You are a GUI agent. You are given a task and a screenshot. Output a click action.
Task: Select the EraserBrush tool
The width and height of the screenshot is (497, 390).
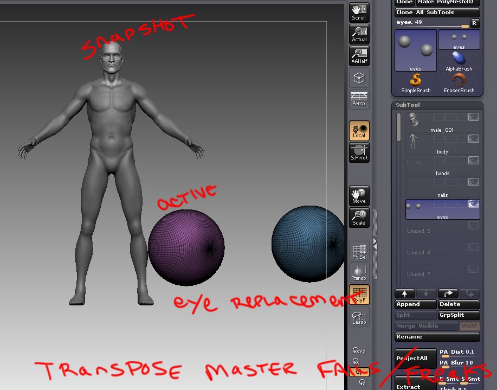[459, 83]
